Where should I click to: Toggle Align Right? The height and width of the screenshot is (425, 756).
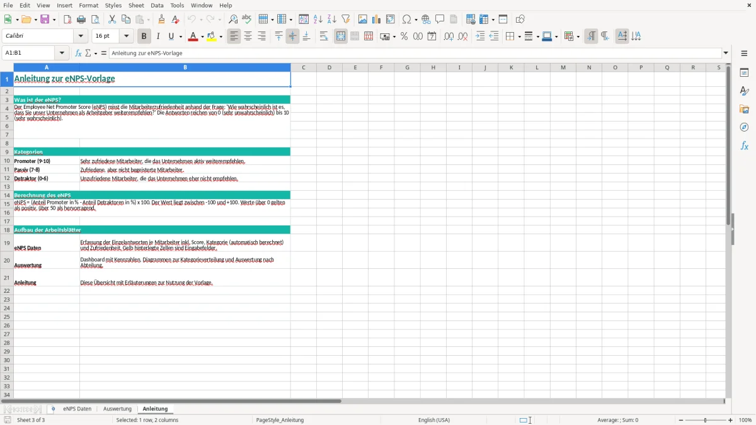pyautogui.click(x=261, y=37)
